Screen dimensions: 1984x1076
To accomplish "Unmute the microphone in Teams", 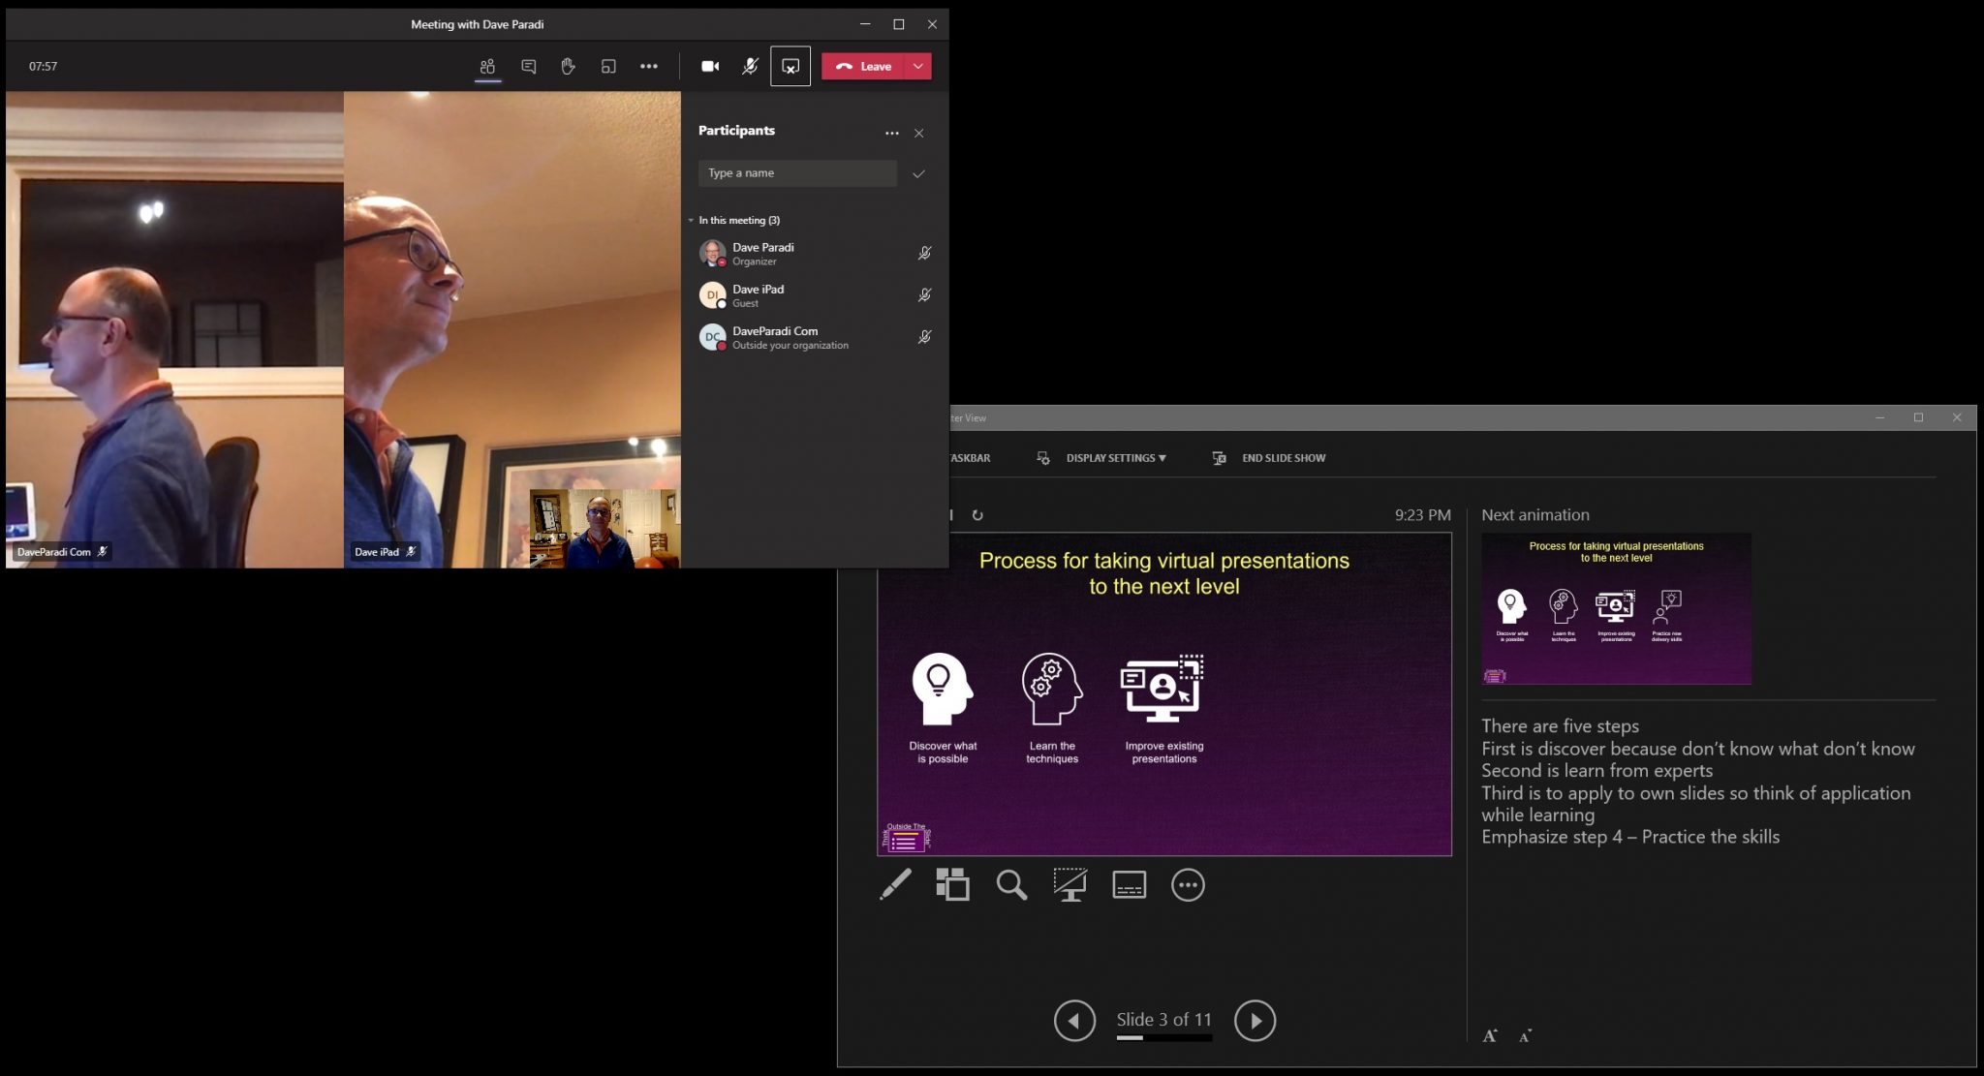I will tap(749, 66).
